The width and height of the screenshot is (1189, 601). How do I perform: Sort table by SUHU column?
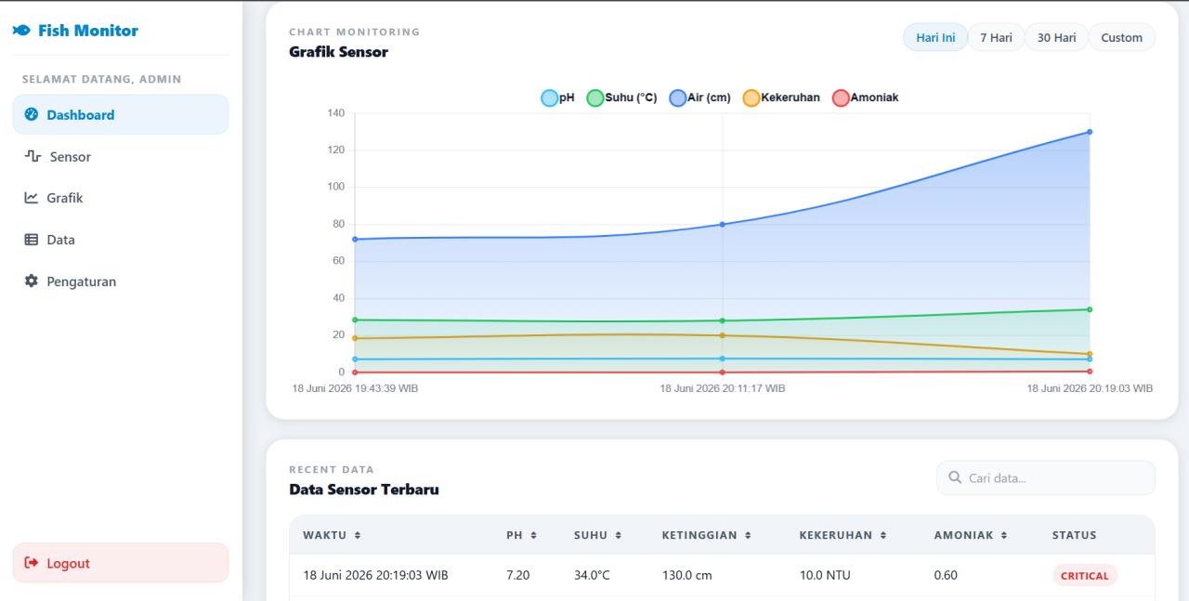[x=597, y=535]
